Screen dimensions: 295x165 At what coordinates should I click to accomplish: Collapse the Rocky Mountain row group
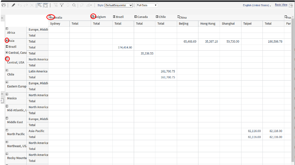(7, 154)
